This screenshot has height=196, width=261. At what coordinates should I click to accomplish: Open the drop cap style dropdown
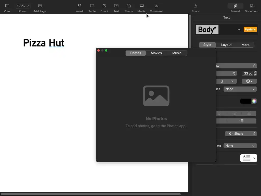[x=249, y=158]
